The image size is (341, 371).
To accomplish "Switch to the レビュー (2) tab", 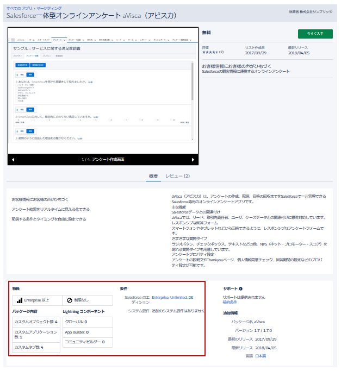I will coord(177,176).
